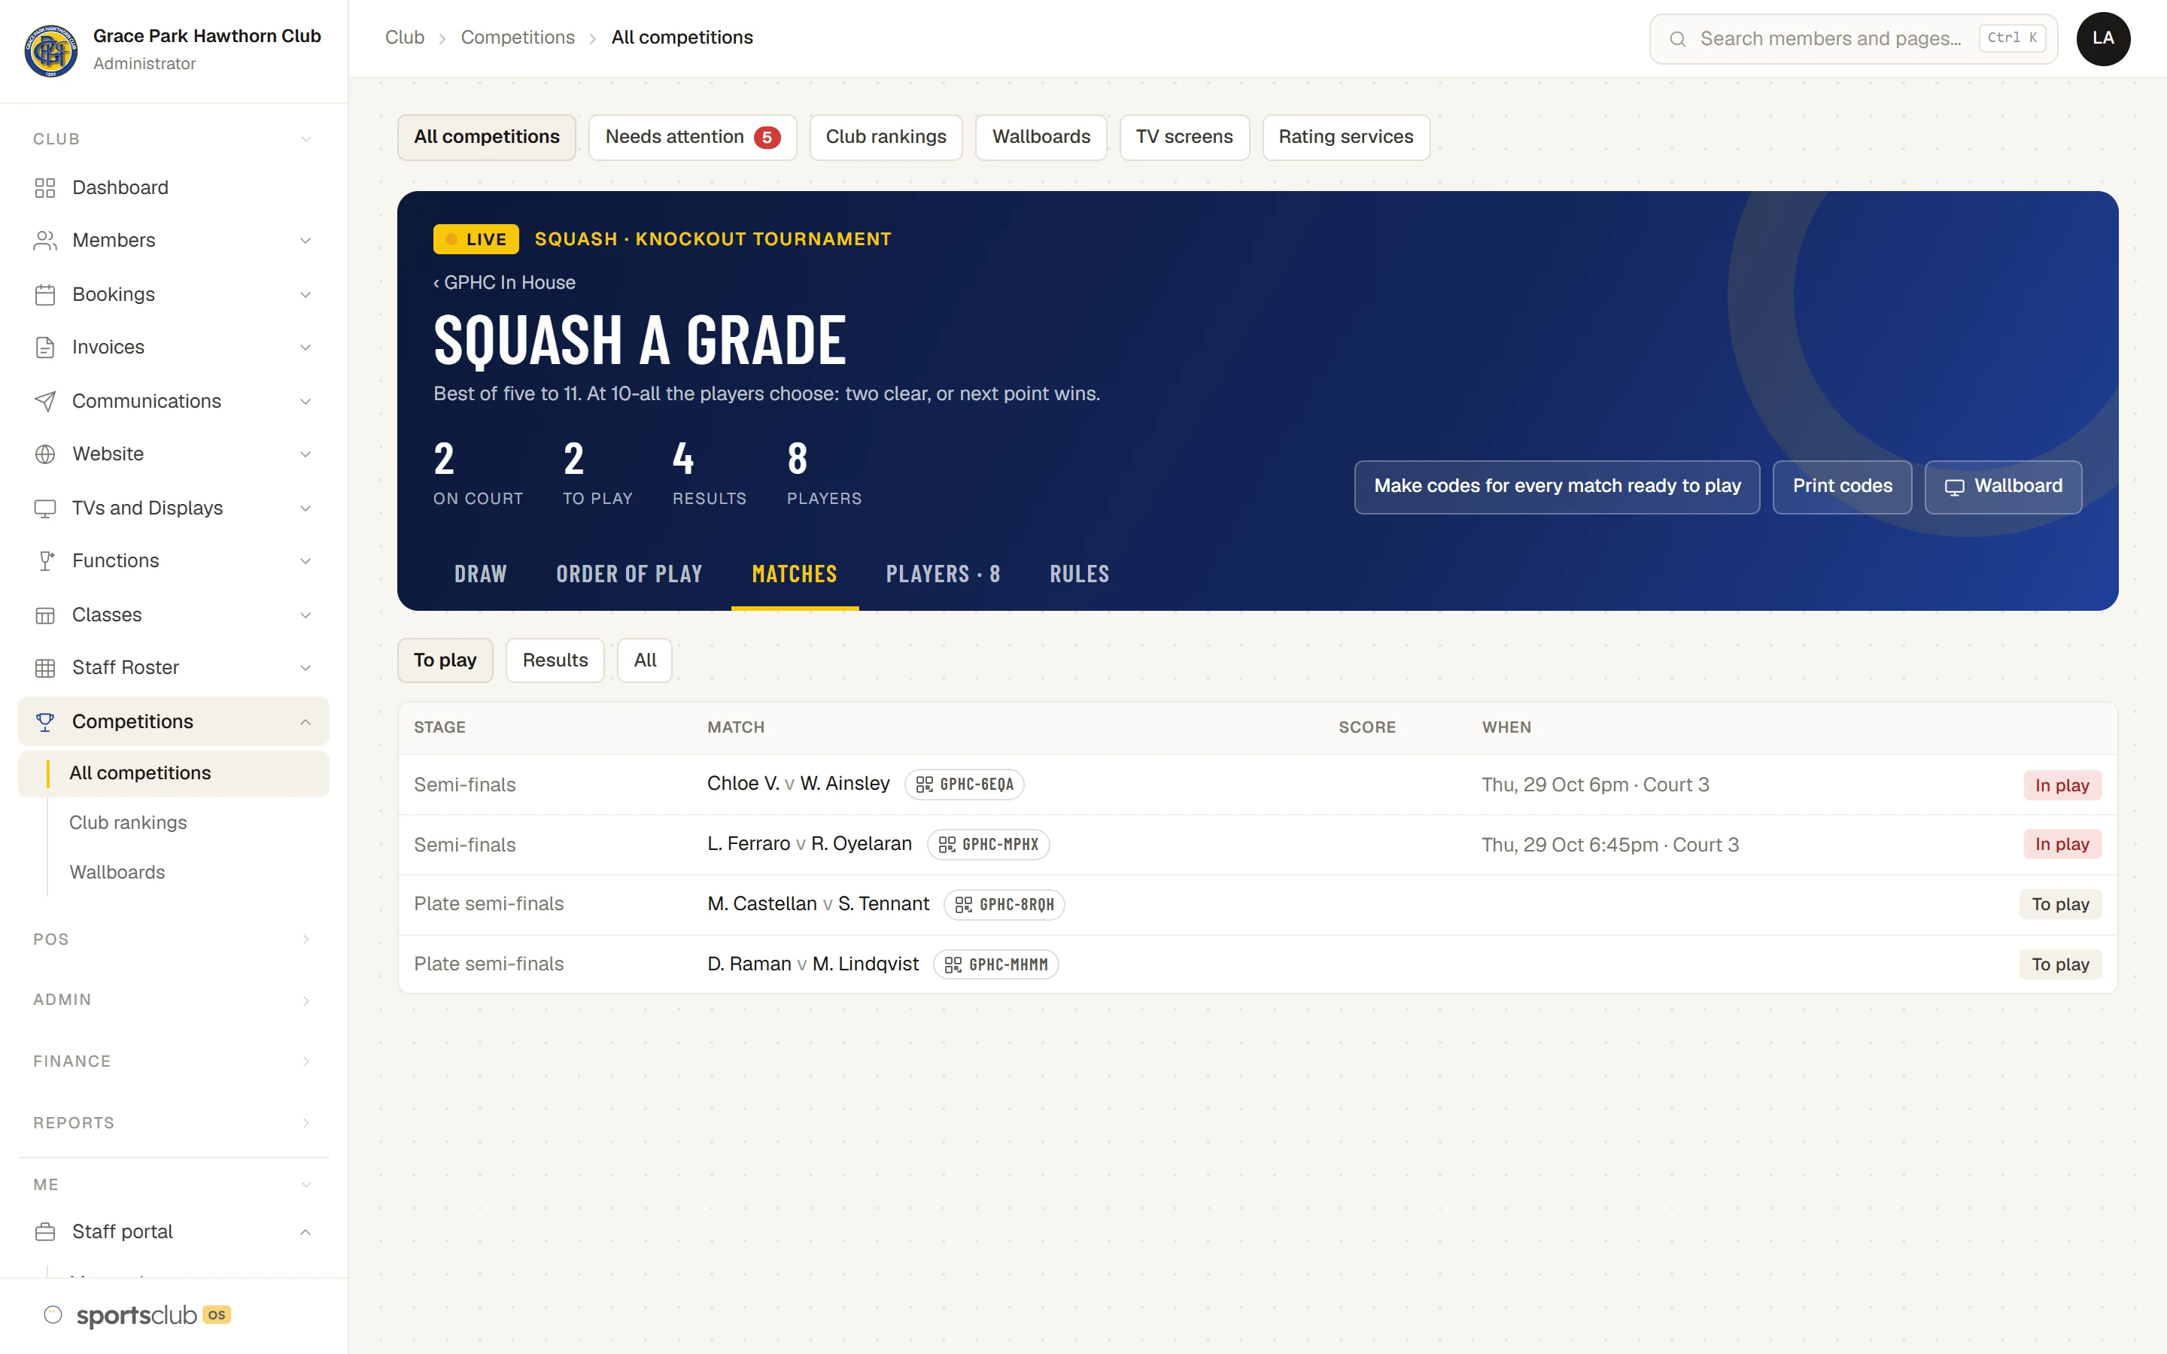The width and height of the screenshot is (2167, 1354).
Task: Click the Print codes button
Action: (1842, 486)
